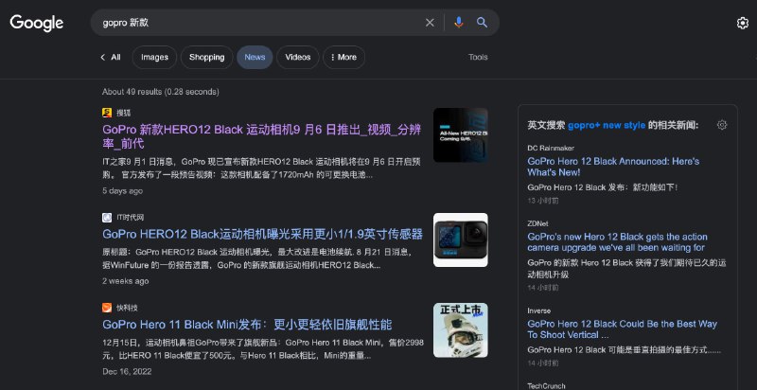Screen dimensions: 757x390
Task: Open the HERO12 Black 1/1.9英寸传感器 article
Action: (263, 234)
